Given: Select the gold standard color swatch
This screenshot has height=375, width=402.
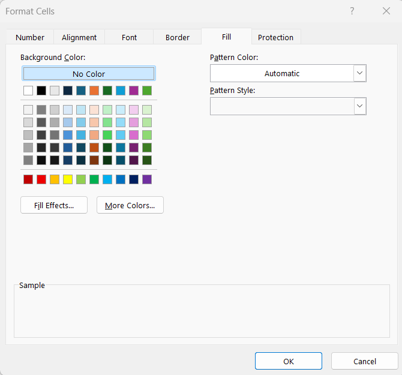Looking at the screenshot, I should pos(55,179).
